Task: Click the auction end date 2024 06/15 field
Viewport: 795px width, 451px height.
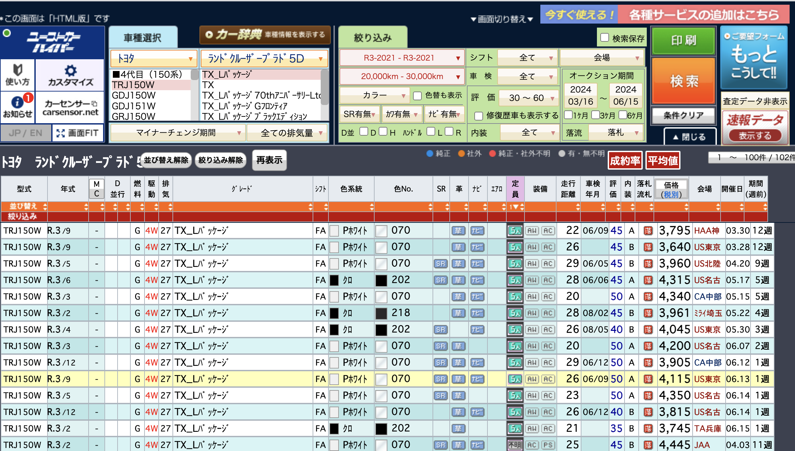Action: pyautogui.click(x=626, y=95)
